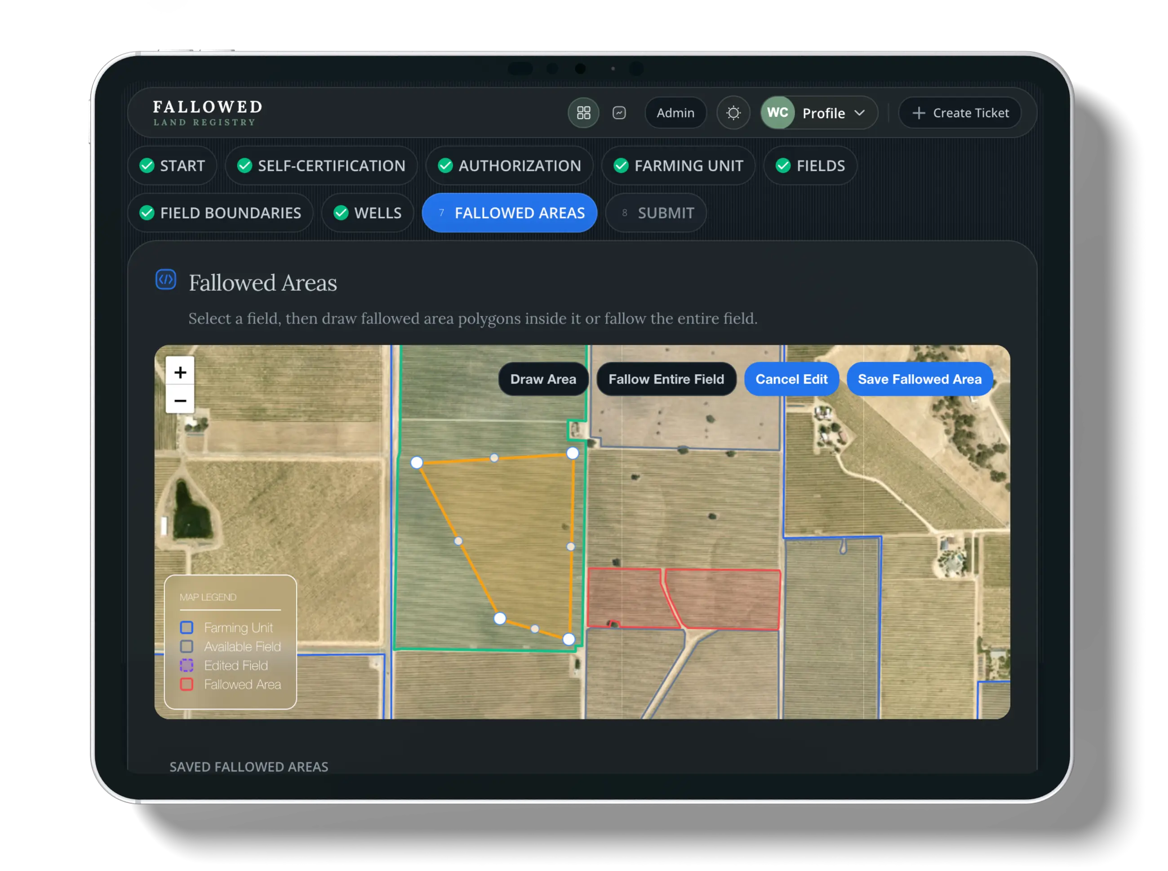Screen dimensions: 1168x871
Task: Expand the Profile dropdown chevron
Action: (859, 113)
